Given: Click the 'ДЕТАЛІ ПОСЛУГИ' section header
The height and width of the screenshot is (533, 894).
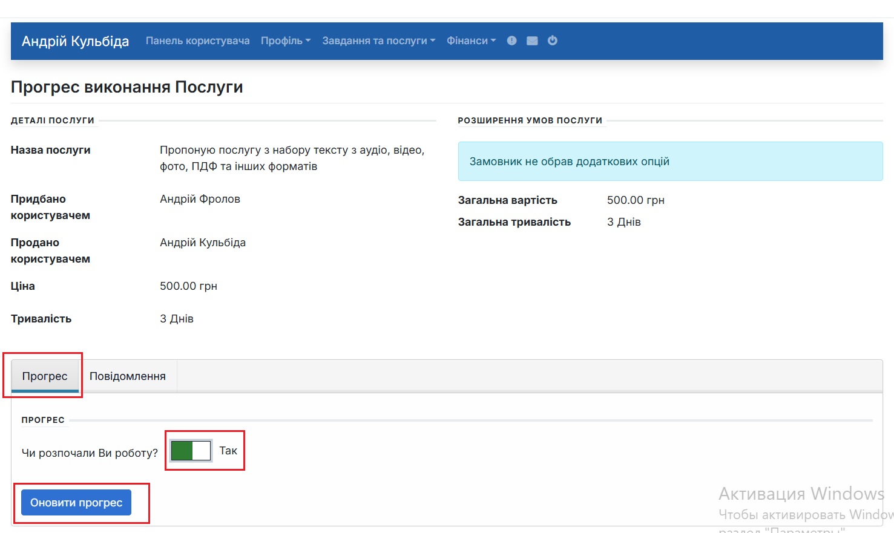Looking at the screenshot, I should pyautogui.click(x=53, y=120).
